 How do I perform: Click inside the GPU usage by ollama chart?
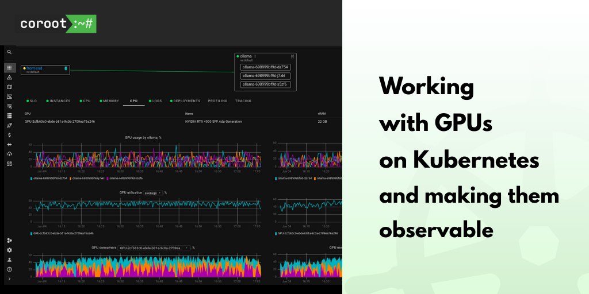(148, 155)
